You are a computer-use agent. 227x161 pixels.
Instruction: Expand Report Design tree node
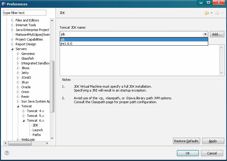coord(12,44)
